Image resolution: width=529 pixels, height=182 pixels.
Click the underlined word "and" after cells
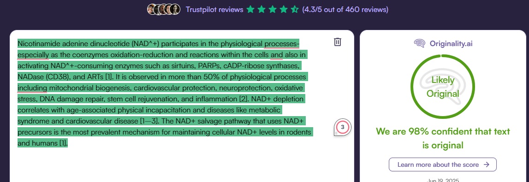pos(277,54)
